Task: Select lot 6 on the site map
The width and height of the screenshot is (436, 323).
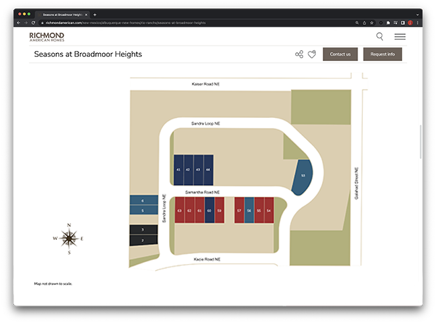Action: [144, 200]
